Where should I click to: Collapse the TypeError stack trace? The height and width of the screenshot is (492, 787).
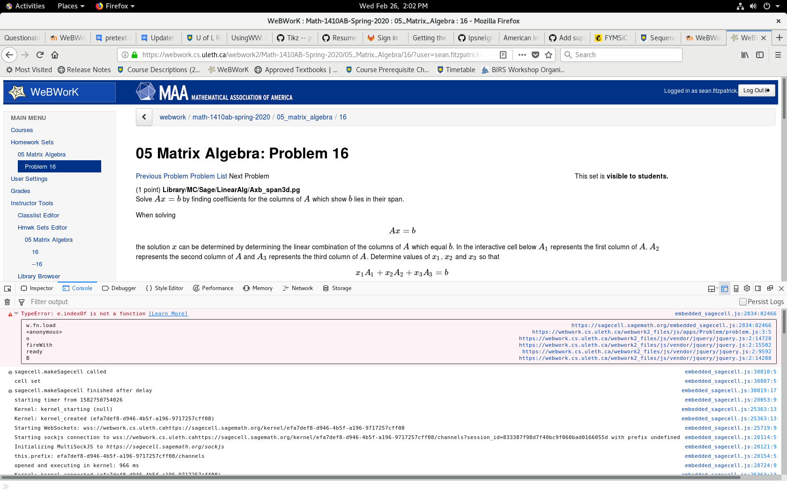click(16, 313)
